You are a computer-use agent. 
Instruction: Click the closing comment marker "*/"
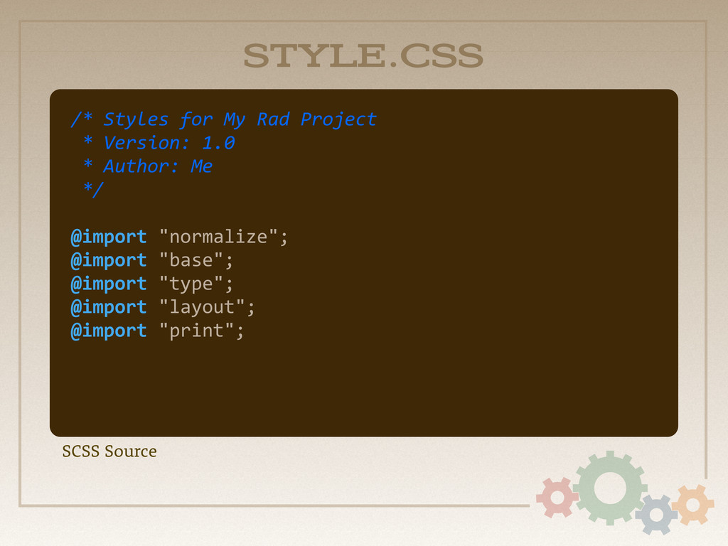[x=93, y=189]
